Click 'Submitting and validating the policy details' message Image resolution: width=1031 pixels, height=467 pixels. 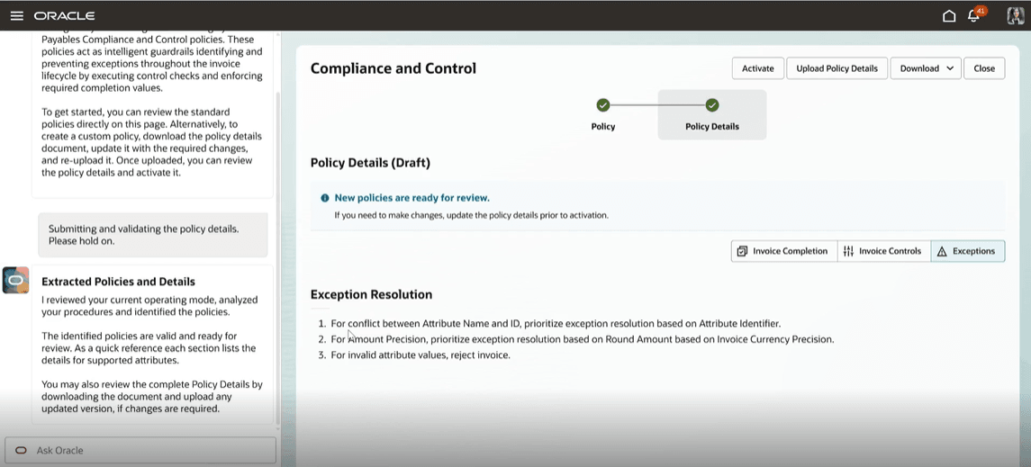[153, 235]
